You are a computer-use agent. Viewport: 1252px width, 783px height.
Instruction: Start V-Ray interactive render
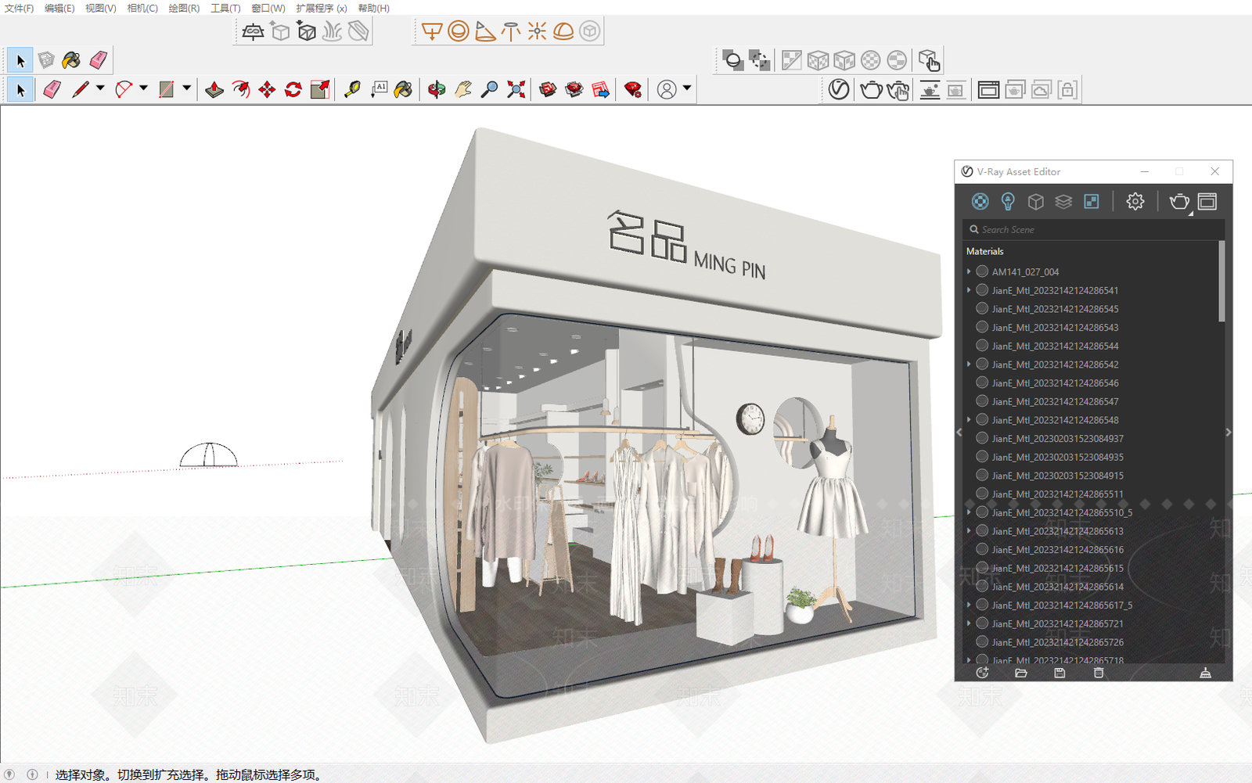point(898,90)
